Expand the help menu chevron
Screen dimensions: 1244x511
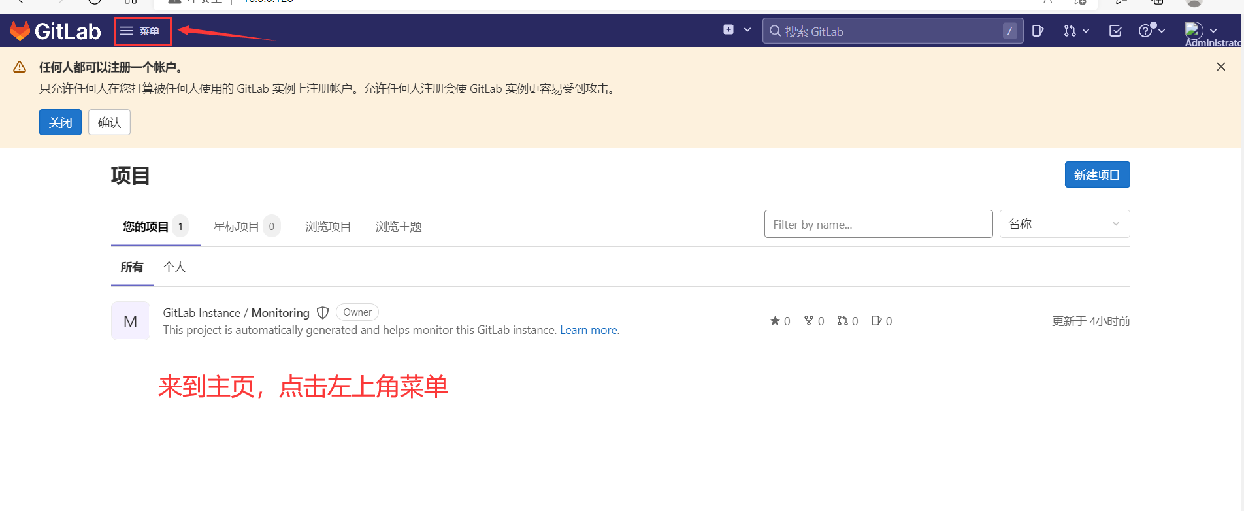(1162, 31)
